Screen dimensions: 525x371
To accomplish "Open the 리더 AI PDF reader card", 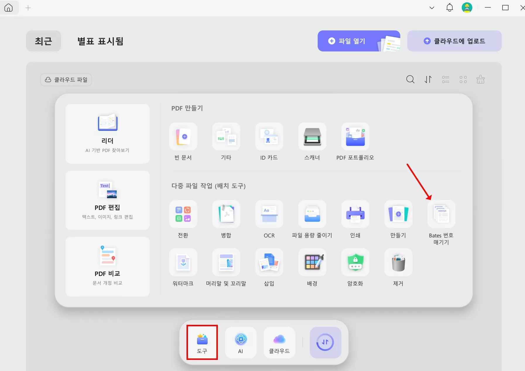I will pos(107,134).
